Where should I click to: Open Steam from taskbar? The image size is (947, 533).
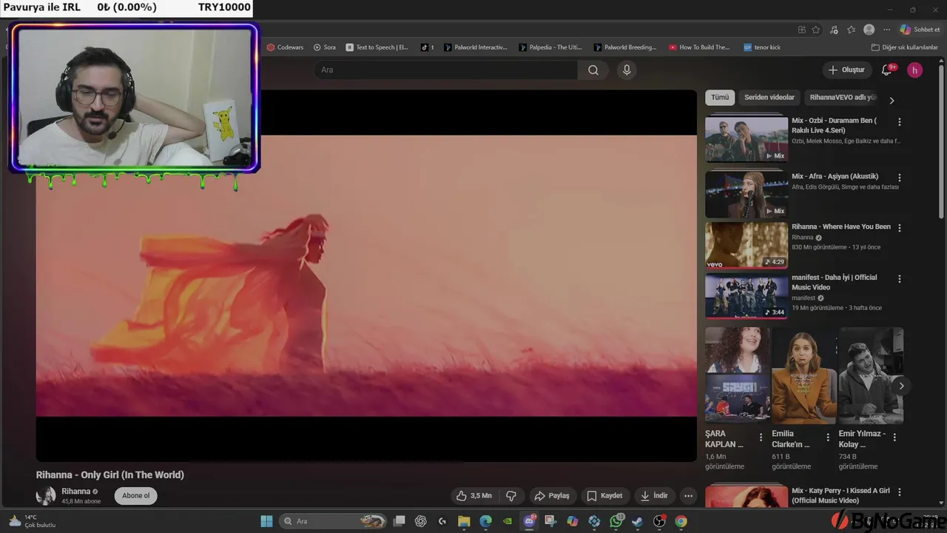click(637, 521)
